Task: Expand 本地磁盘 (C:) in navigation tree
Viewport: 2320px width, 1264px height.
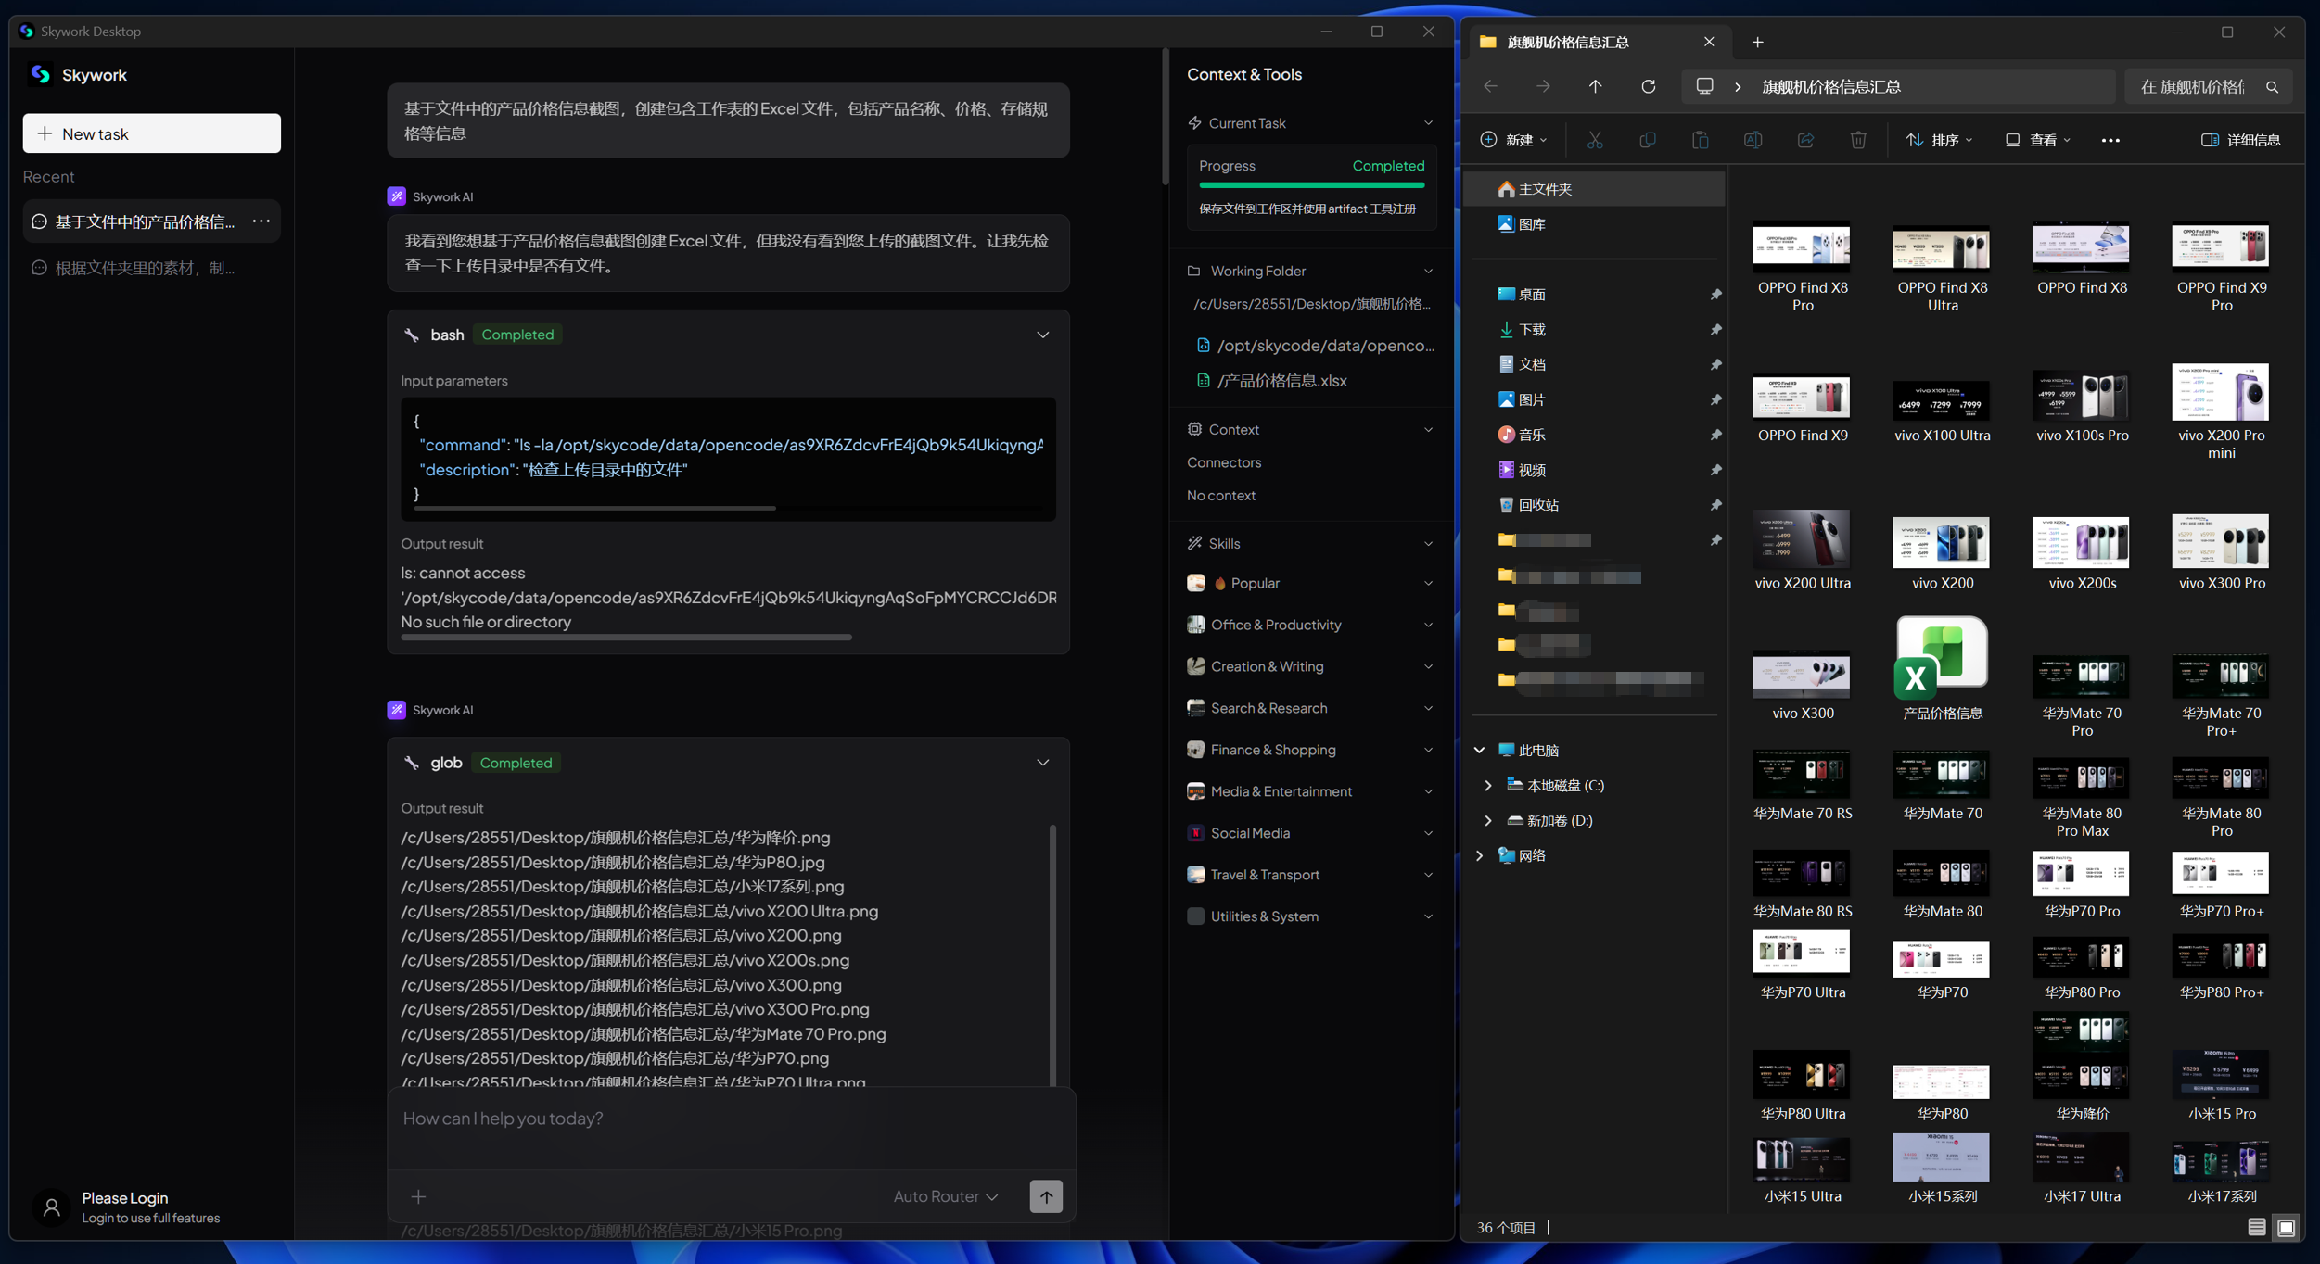Action: click(1488, 785)
